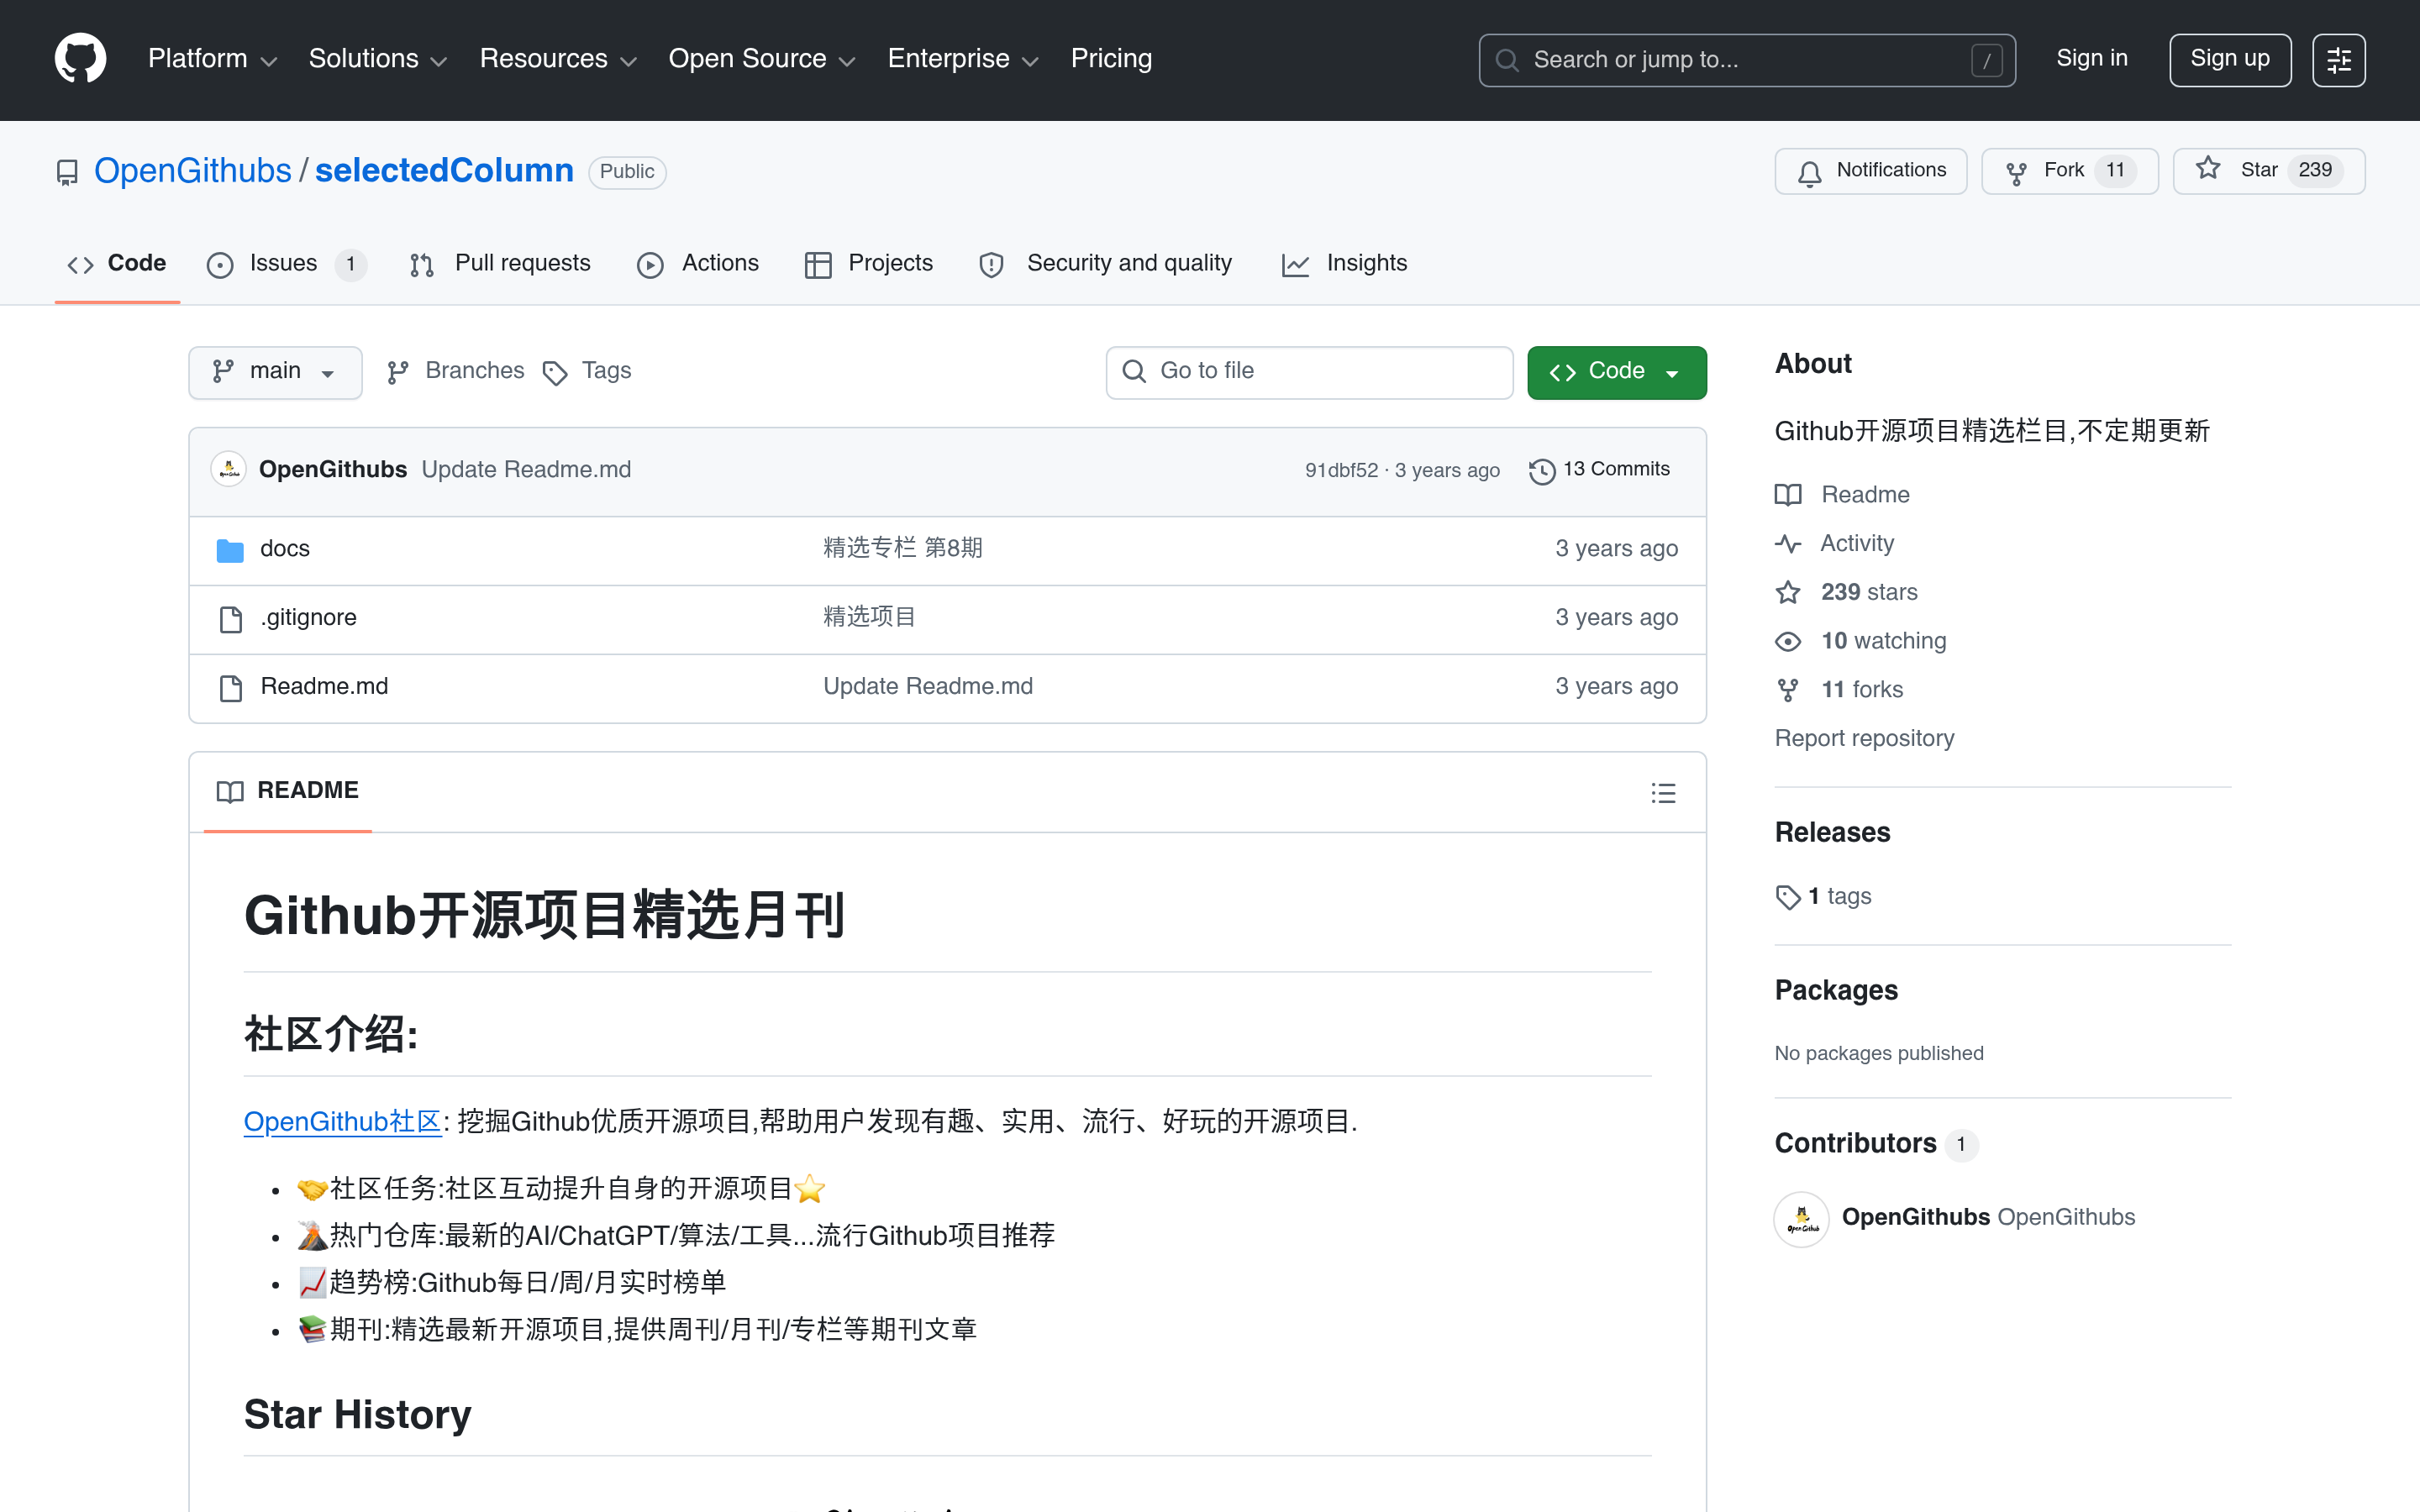
Task: Expand the Enterprise menu
Action: pos(963,59)
